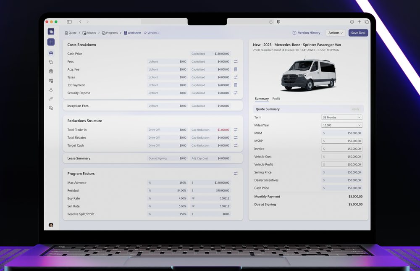Image resolution: width=420 pixels, height=271 pixels.
Task: Switch to the Profit tab
Action: (x=276, y=99)
